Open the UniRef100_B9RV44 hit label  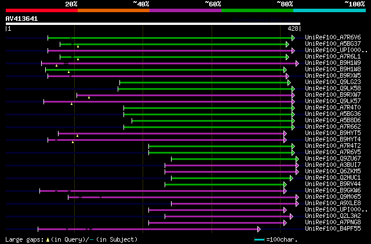pos(333,184)
